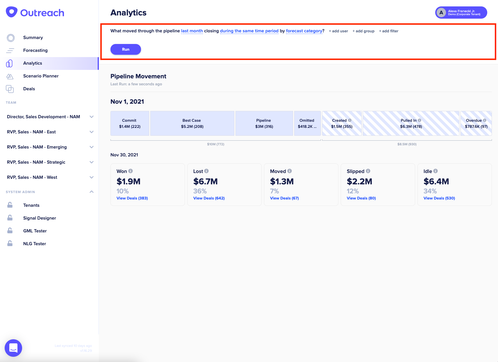The height and width of the screenshot is (362, 498).
Task: Click the '$8.5M (930)' total label
Action: pos(407,144)
